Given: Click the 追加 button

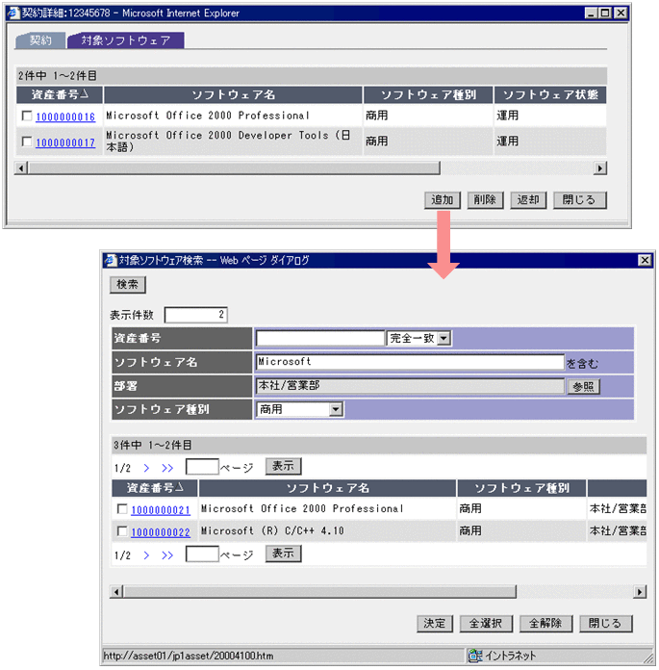Looking at the screenshot, I should (442, 199).
